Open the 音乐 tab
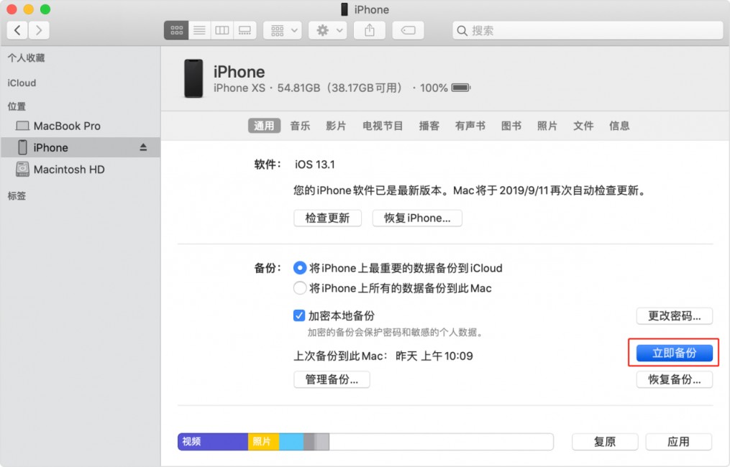The image size is (730, 467). tap(300, 126)
